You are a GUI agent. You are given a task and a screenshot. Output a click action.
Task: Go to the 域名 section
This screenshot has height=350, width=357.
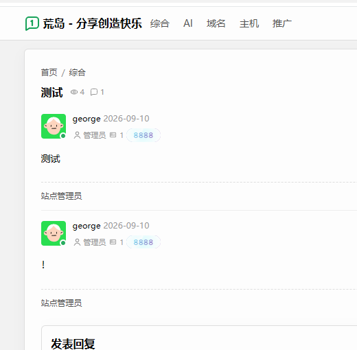(x=216, y=23)
